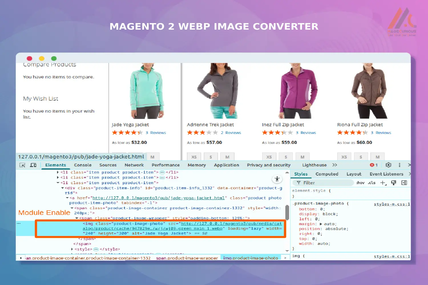
Task: Toggle class editing with .cls button
Action: 371,183
